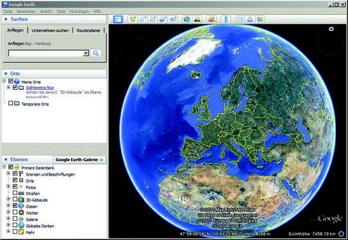348x240 pixels.
Task: Uncheck the Sightseeing-Tour checkbox
Action: 15,87
